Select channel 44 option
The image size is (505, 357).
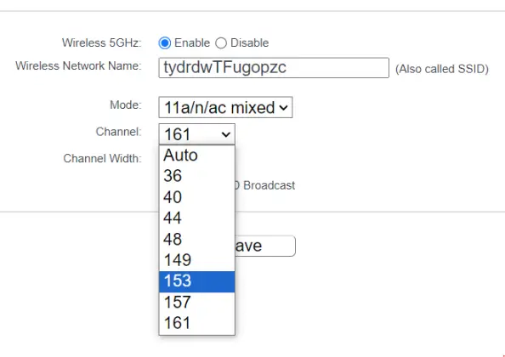(x=196, y=218)
